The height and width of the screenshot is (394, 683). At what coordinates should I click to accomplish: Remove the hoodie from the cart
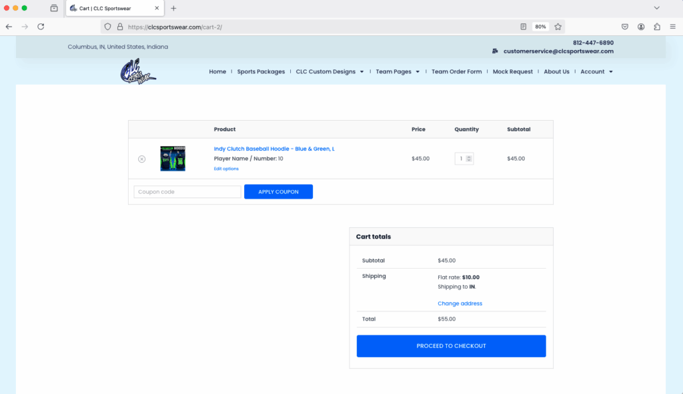point(141,159)
